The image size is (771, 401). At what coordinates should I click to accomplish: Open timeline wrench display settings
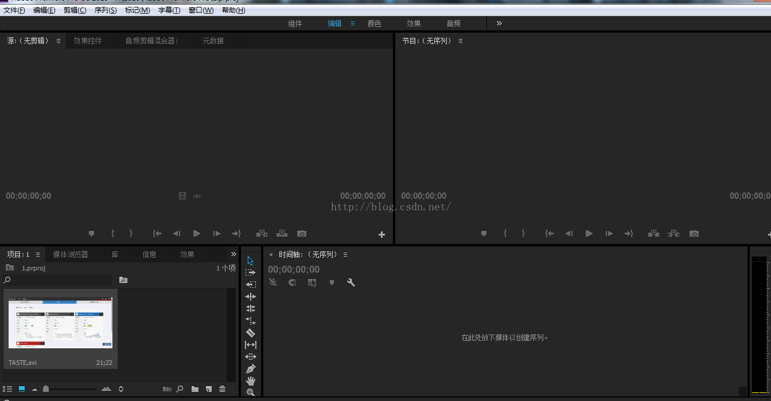[351, 282]
